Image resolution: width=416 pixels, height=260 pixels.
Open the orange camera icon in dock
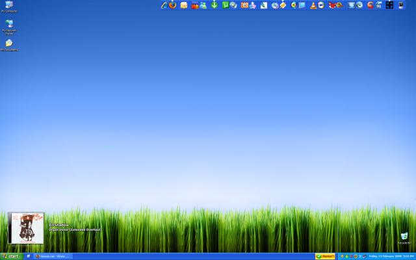coord(244,5)
